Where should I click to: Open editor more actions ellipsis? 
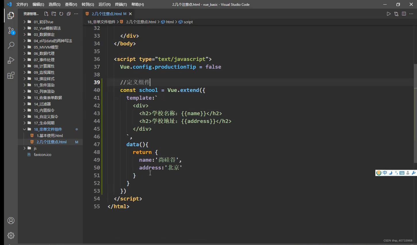point(411,14)
